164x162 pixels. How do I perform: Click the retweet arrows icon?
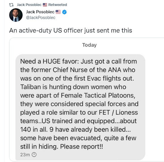(x=11, y=5)
